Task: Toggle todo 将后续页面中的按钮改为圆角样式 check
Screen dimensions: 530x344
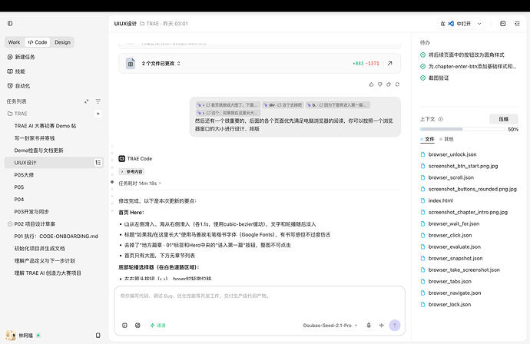Action: tap(423, 55)
